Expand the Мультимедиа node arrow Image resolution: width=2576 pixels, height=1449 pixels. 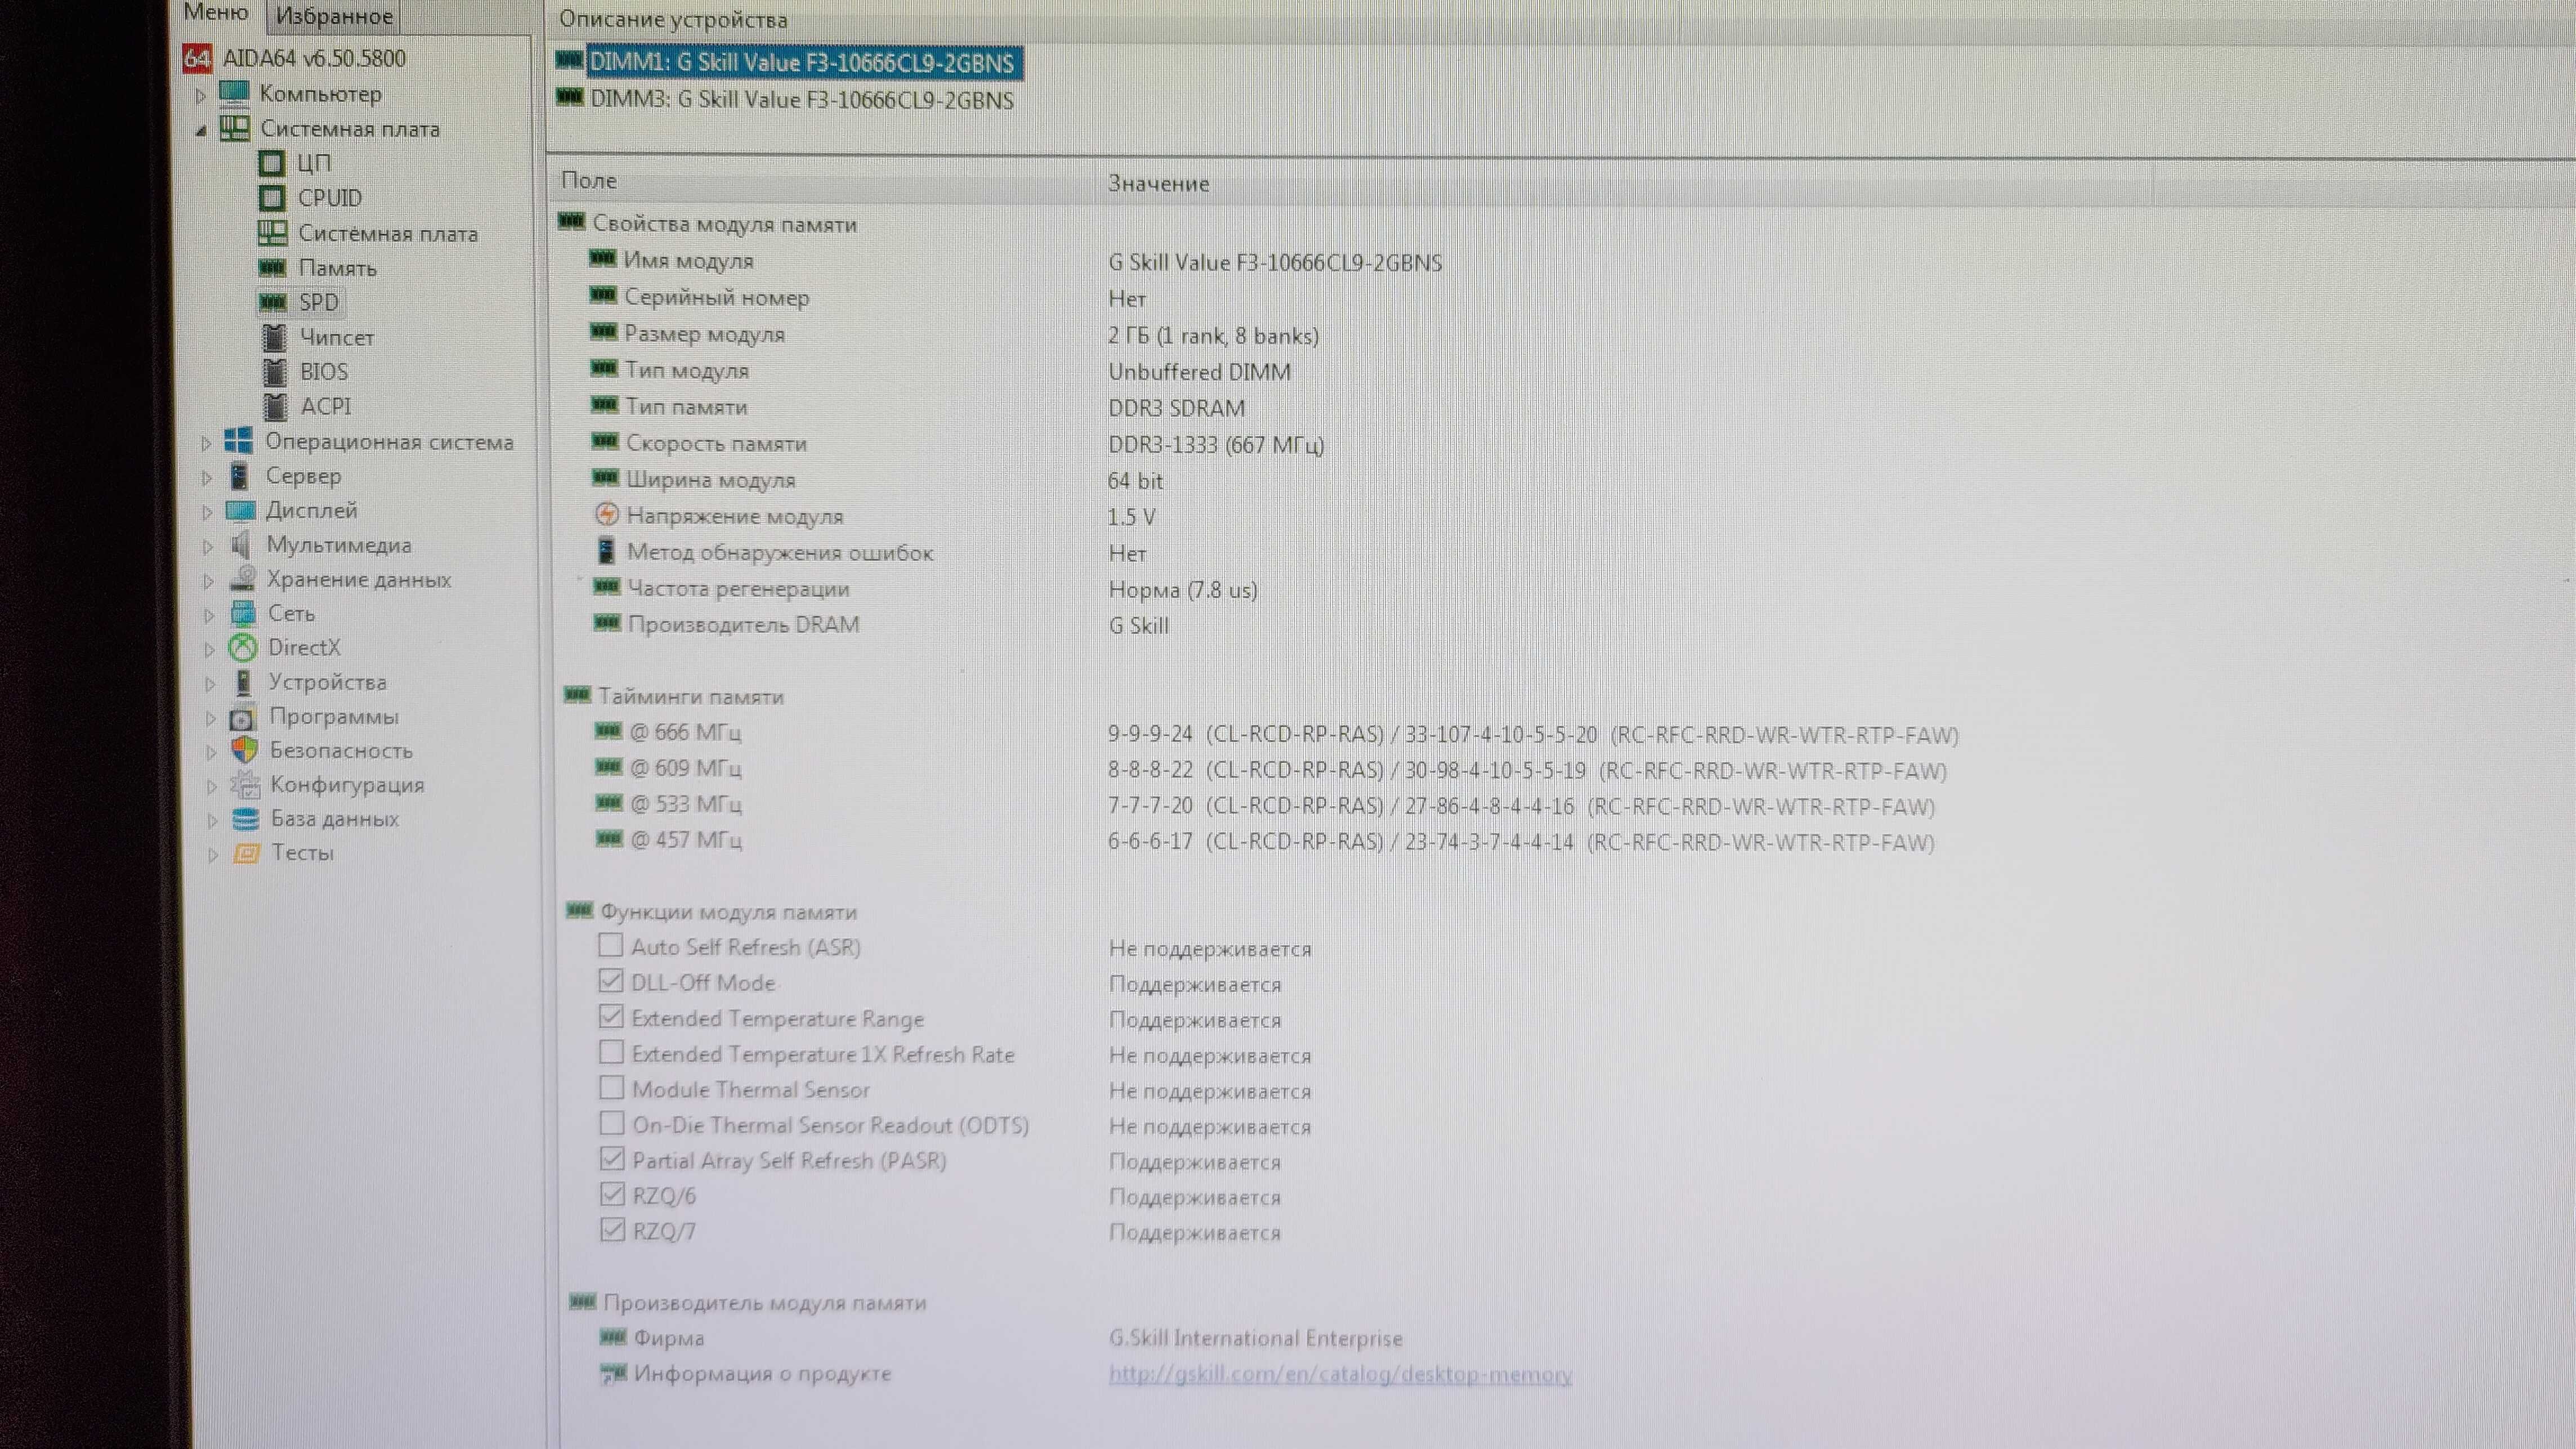[x=207, y=547]
